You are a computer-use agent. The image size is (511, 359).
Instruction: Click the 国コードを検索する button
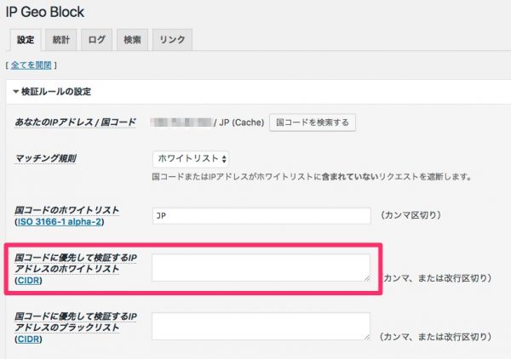pyautogui.click(x=313, y=123)
